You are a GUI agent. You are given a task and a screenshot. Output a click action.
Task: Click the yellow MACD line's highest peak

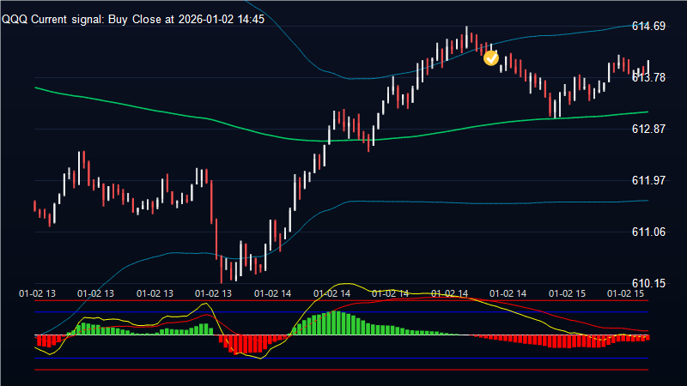[345, 285]
